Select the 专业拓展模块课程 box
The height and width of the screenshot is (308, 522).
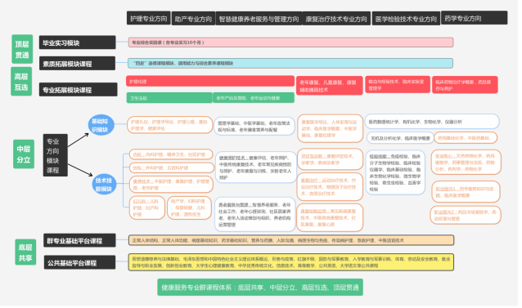pyautogui.click(x=79, y=89)
